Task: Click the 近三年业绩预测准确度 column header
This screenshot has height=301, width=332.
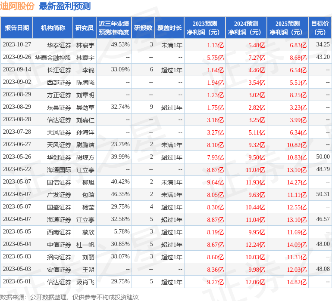Action: point(114,28)
